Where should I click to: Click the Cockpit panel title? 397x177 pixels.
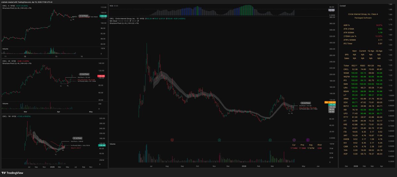tap(343, 6)
